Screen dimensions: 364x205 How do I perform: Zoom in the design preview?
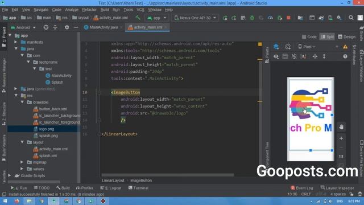click(x=341, y=138)
